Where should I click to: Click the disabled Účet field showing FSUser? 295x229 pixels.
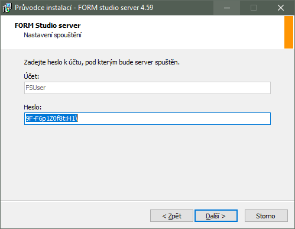(x=147, y=88)
